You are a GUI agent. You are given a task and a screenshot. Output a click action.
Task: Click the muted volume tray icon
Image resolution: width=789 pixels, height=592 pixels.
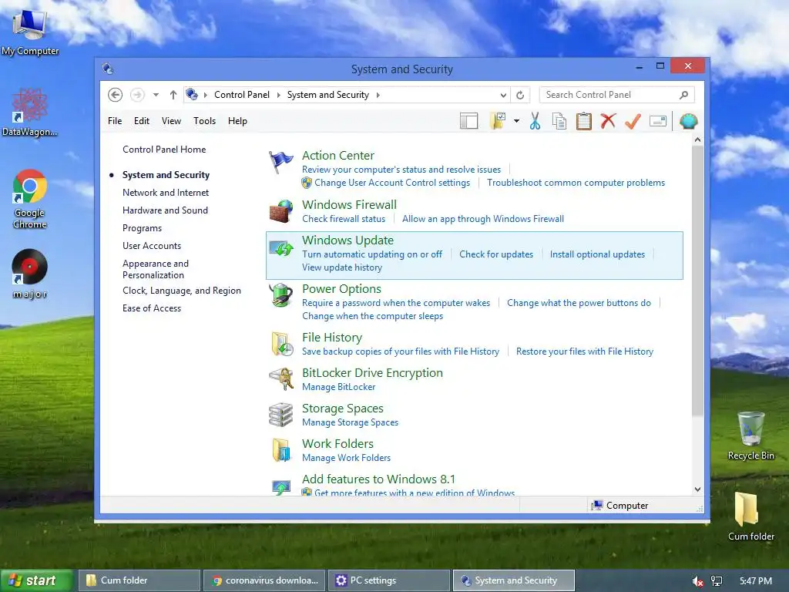click(x=697, y=581)
